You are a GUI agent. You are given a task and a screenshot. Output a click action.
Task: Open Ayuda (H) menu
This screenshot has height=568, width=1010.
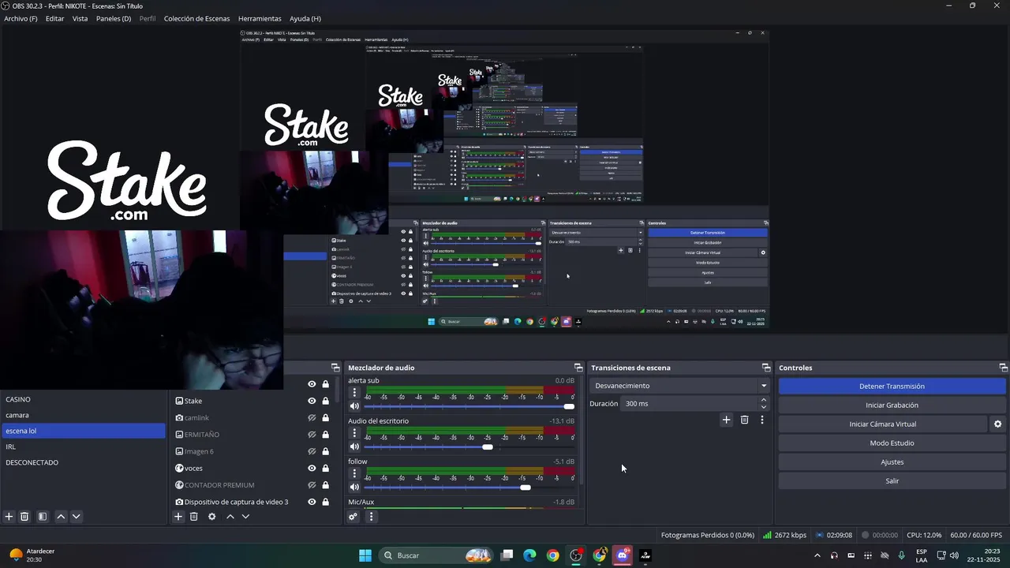(305, 18)
